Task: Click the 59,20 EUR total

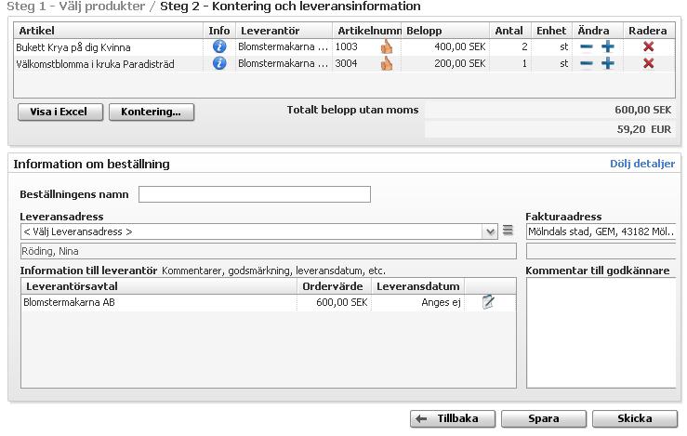Action: (643, 129)
